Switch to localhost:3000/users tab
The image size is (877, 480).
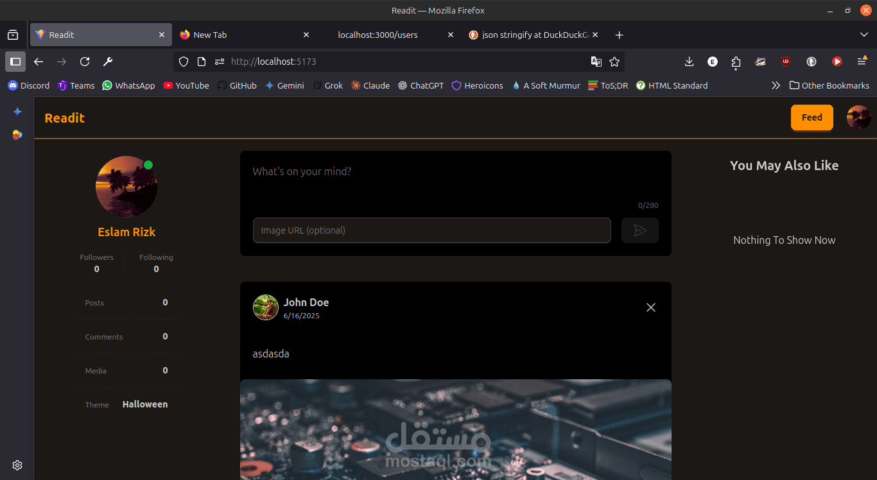[x=388, y=35]
